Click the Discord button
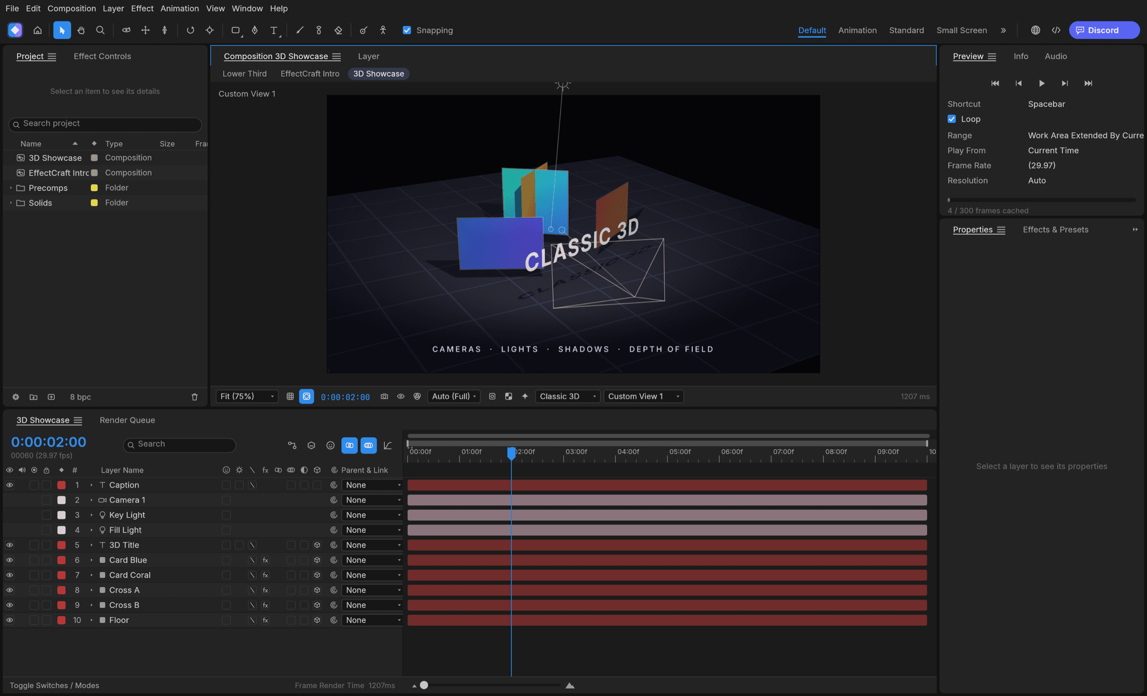Image resolution: width=1147 pixels, height=696 pixels. coord(1104,30)
